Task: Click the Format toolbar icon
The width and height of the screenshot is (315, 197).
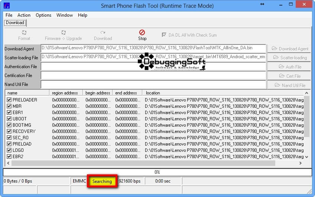Action: coord(24,33)
